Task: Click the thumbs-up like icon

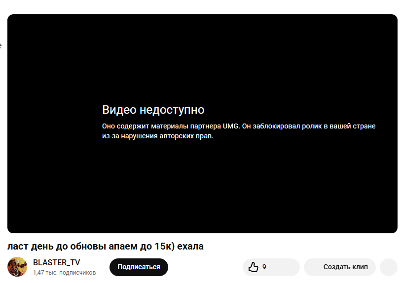Action: 253,267
